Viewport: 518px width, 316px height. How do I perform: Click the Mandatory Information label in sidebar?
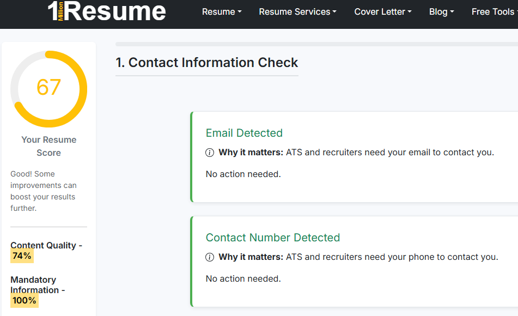coord(34,284)
